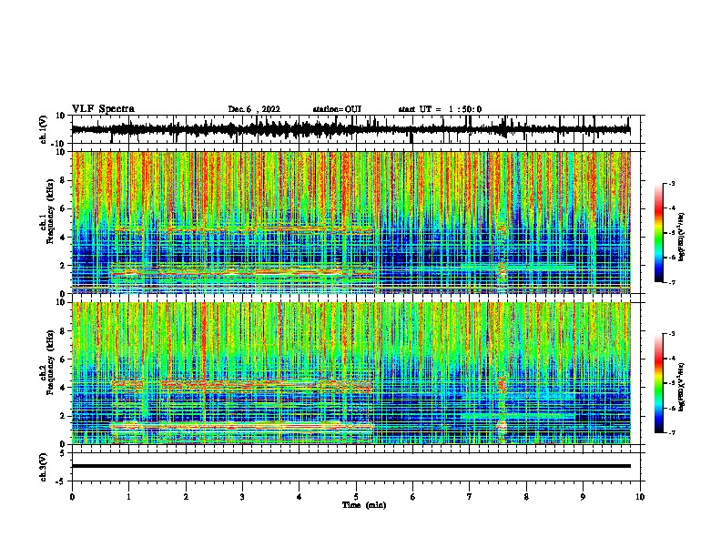721x557 pixels.
Task: Click the date text "Dec. 6, 2022"
Action: (254, 109)
